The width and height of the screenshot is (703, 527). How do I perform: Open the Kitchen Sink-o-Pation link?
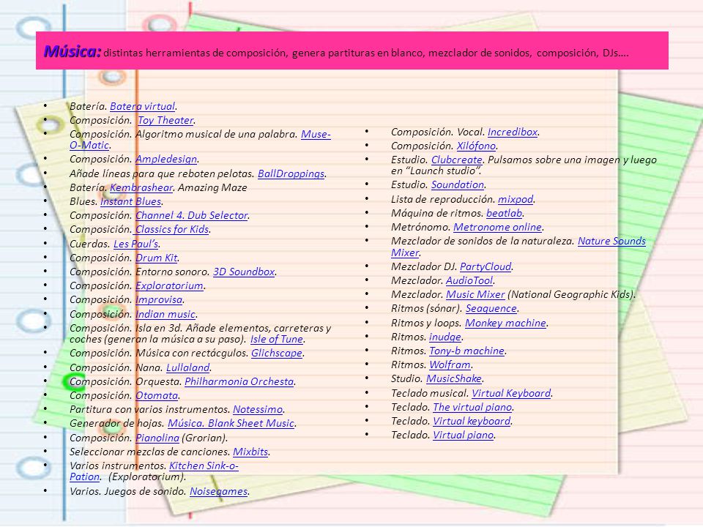tap(204, 466)
